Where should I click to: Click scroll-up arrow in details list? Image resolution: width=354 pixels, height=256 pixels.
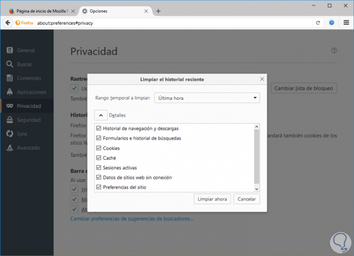coord(256,127)
